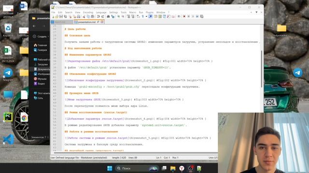Click the Copy toolbar icon
The width and height of the screenshot is (309, 173).
point(88,16)
